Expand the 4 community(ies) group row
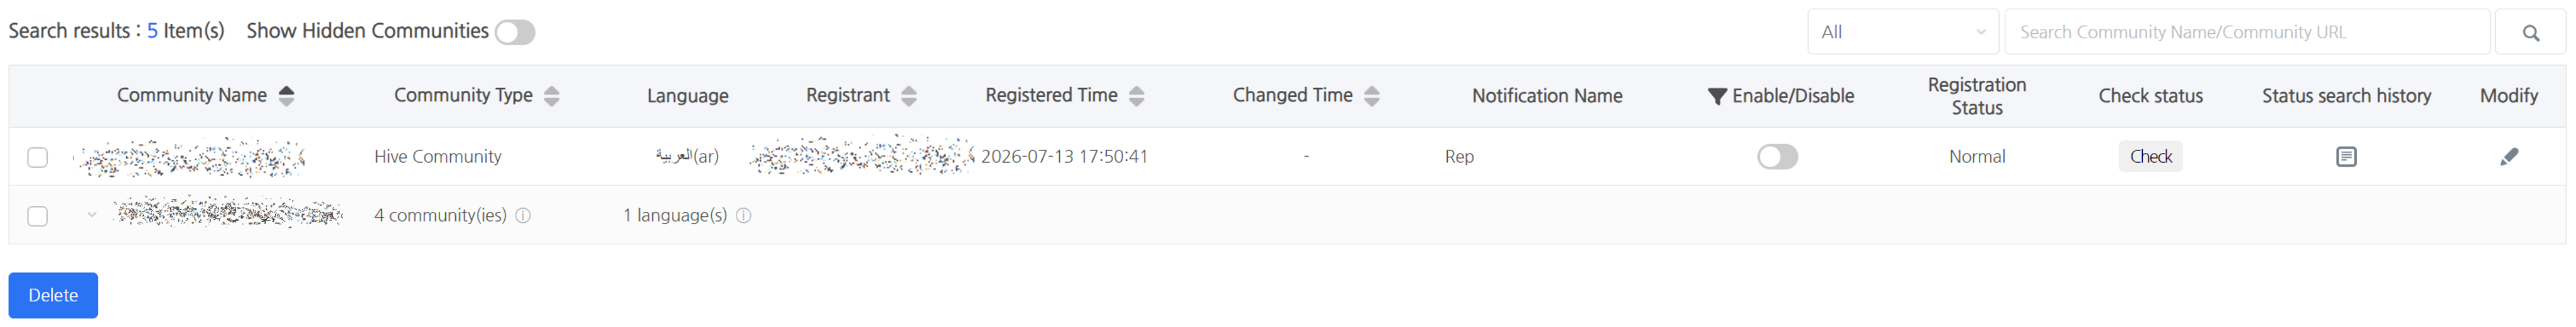2576x327 pixels. coord(91,215)
